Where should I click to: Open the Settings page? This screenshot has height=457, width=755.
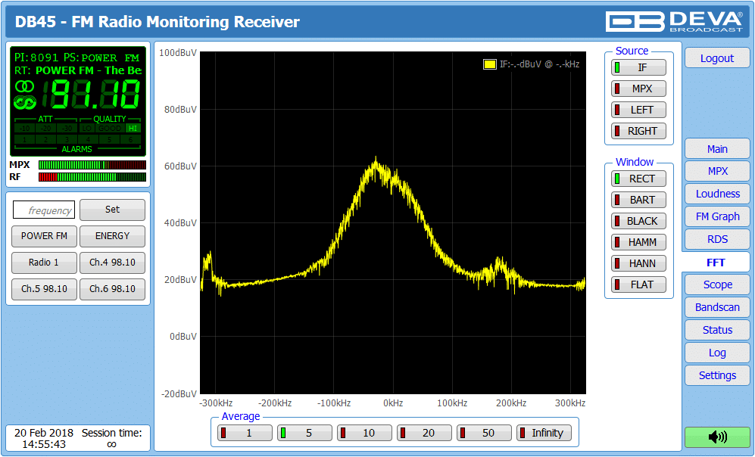tap(717, 375)
